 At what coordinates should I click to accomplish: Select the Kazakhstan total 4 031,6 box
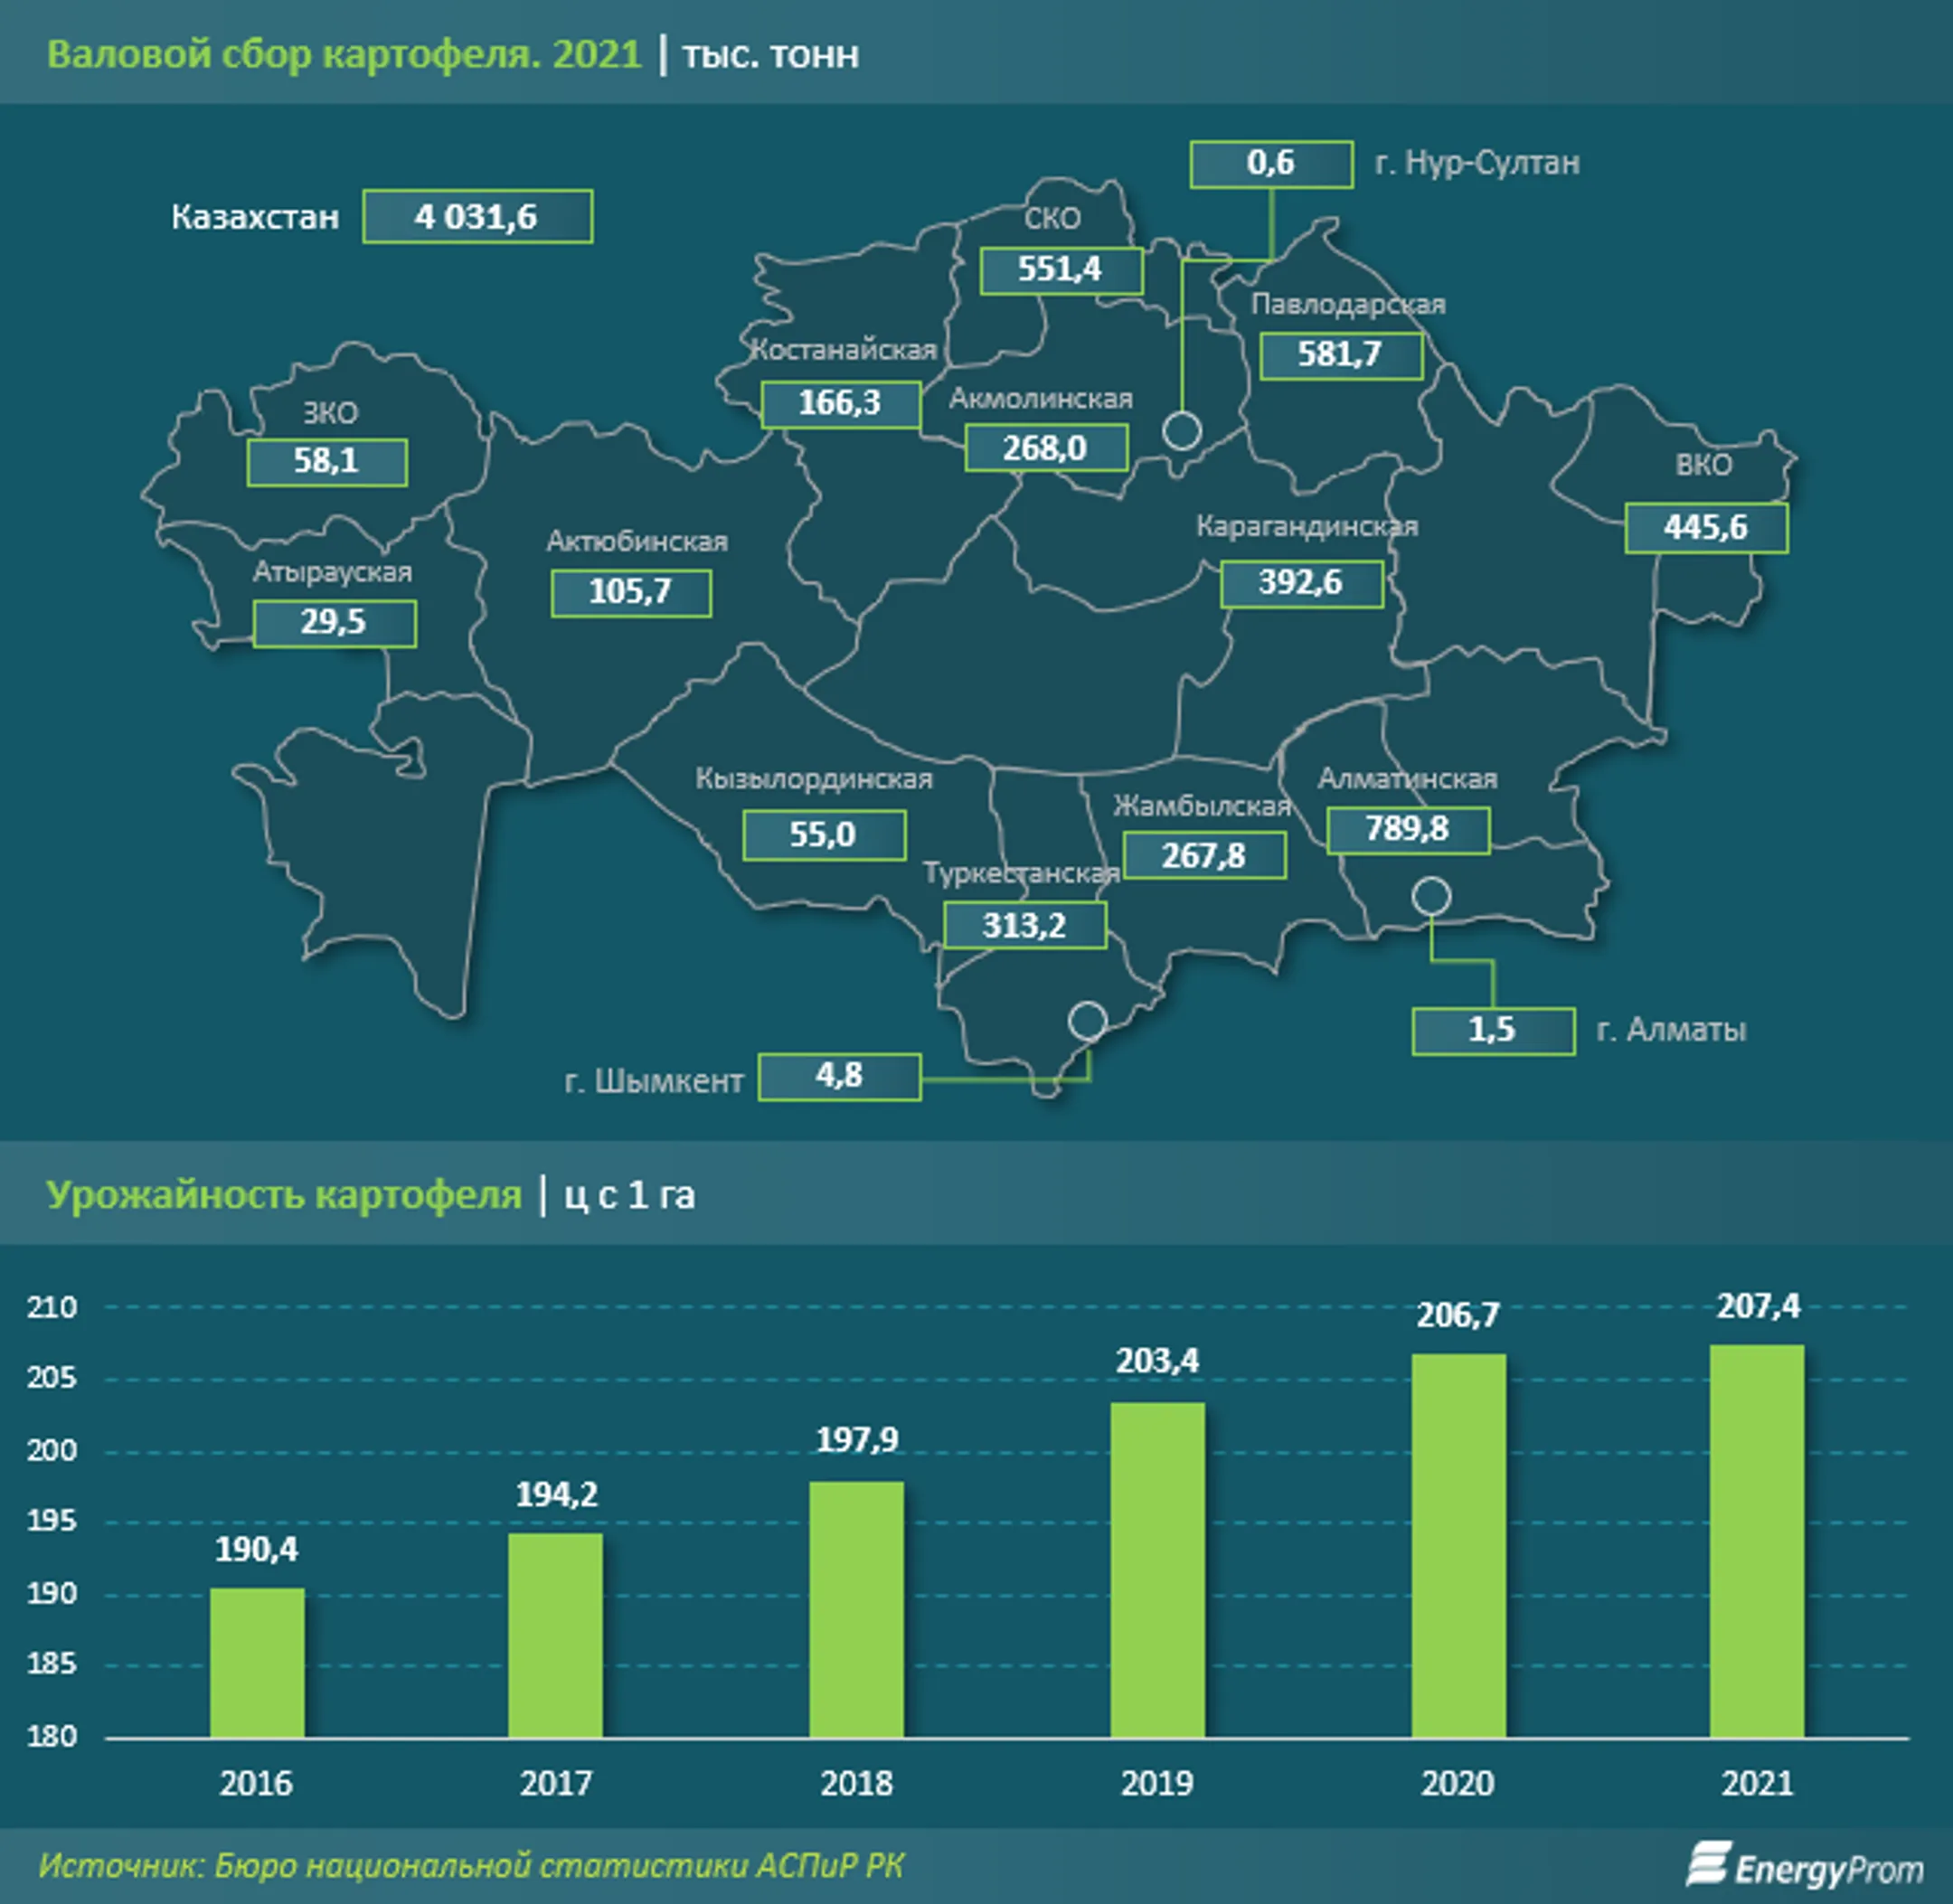click(477, 216)
